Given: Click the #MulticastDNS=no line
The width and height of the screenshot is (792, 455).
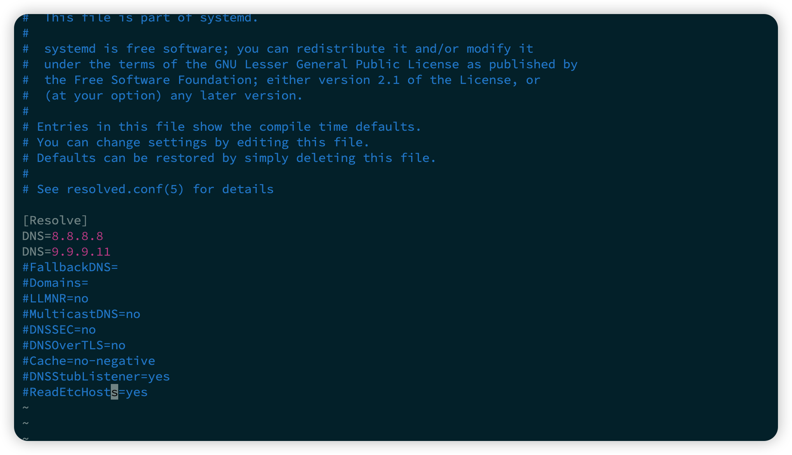Looking at the screenshot, I should point(81,314).
